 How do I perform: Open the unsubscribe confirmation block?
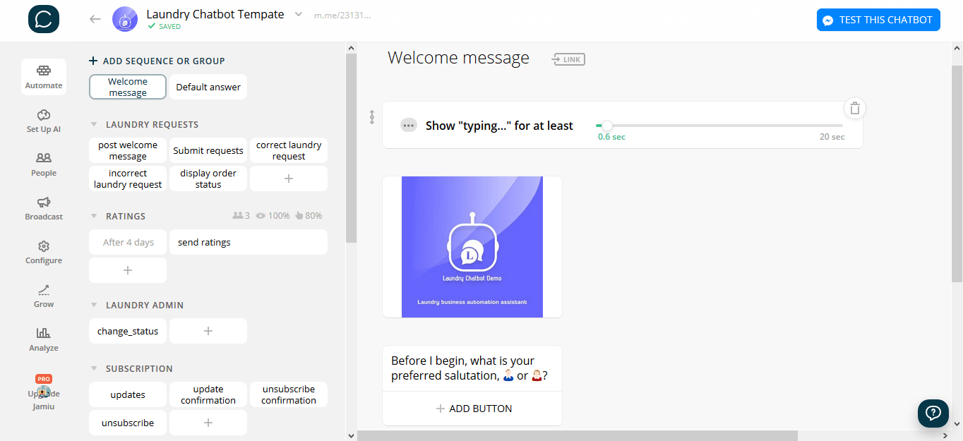pos(289,394)
